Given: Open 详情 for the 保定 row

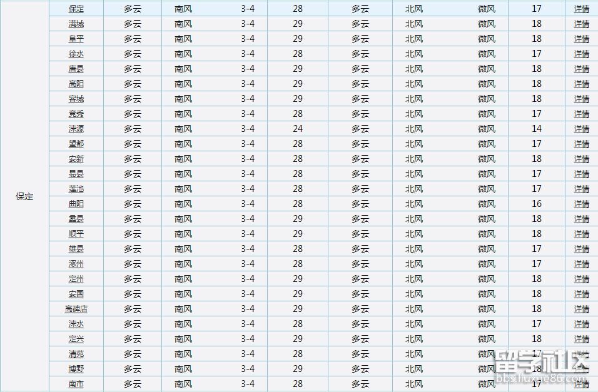Looking at the screenshot, I should click(x=581, y=9).
